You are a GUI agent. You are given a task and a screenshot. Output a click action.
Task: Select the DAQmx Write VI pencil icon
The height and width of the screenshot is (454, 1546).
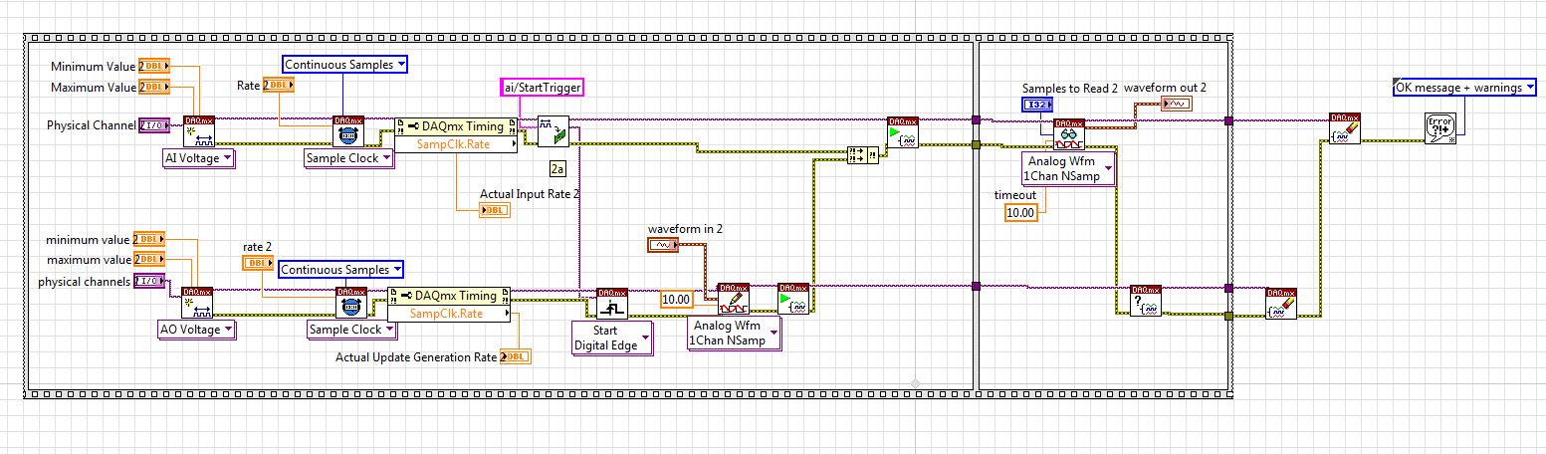click(734, 300)
